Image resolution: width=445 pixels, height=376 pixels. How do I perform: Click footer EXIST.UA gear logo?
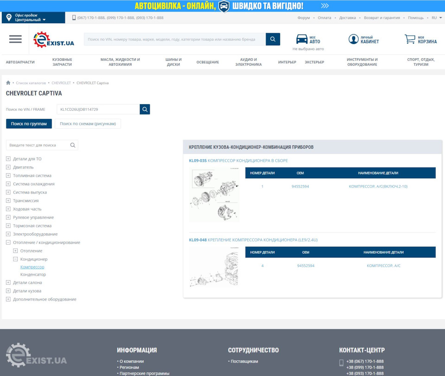coord(36,355)
